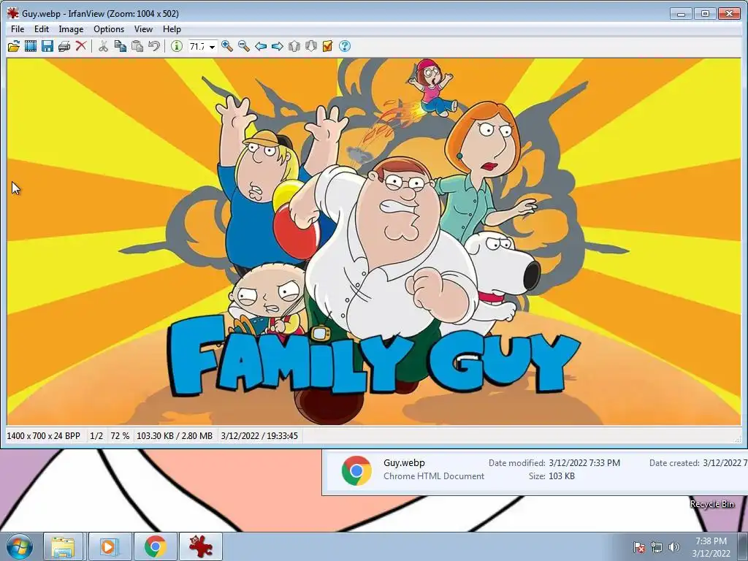748x561 pixels.
Task: Go to the previous page icon
Action: click(x=294, y=46)
